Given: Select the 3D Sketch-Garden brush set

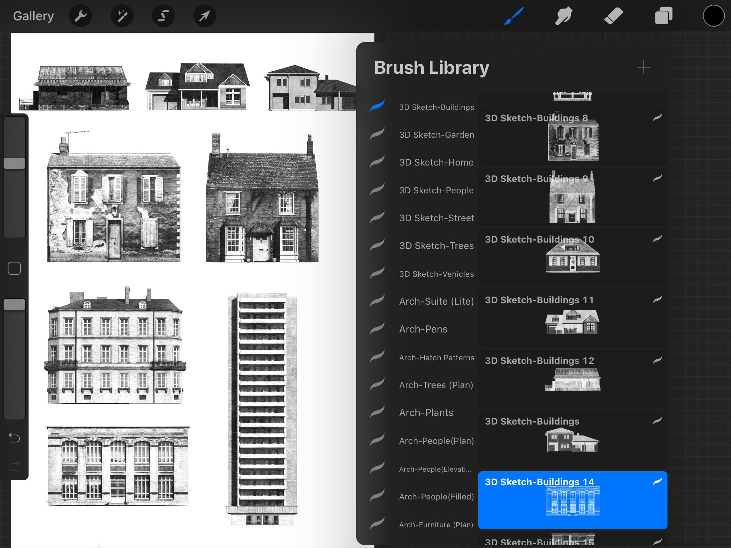Looking at the screenshot, I should coord(436,135).
